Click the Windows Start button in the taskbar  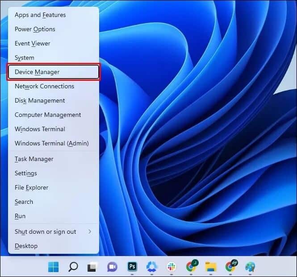54,267
